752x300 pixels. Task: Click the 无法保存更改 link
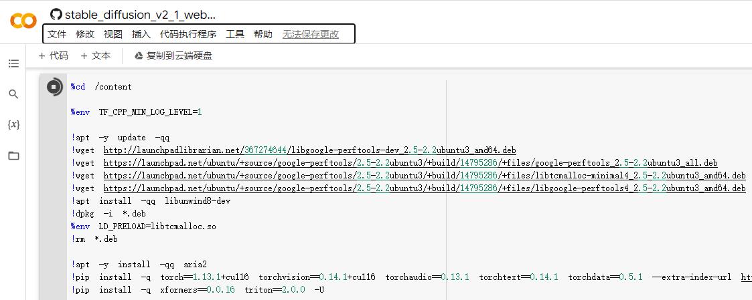tap(310, 34)
